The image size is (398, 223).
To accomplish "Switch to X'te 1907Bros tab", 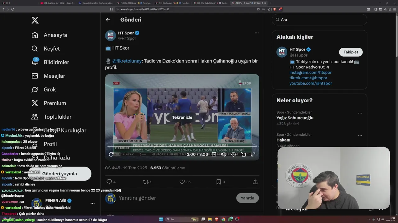I will pyautogui.click(x=134, y=3).
